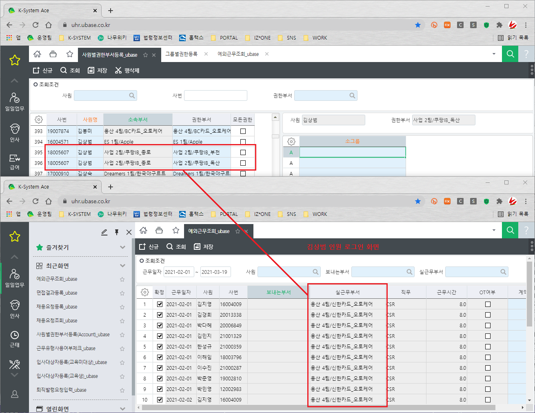The width and height of the screenshot is (535, 413).
Task: Collapse the 최근화면 section
Action: 122,266
